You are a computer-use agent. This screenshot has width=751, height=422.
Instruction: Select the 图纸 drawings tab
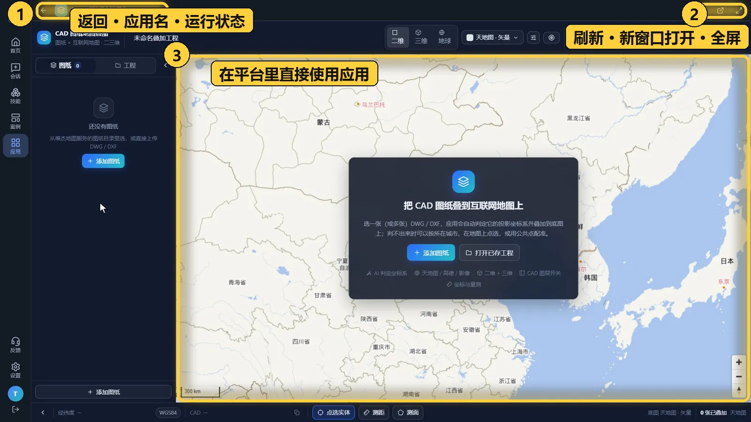click(x=65, y=65)
